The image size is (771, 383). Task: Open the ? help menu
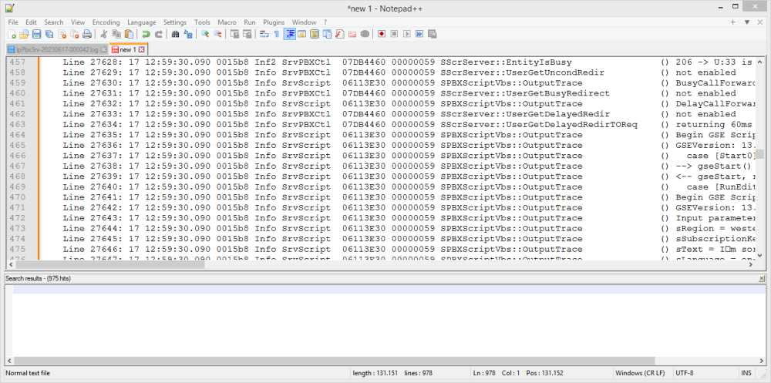325,22
